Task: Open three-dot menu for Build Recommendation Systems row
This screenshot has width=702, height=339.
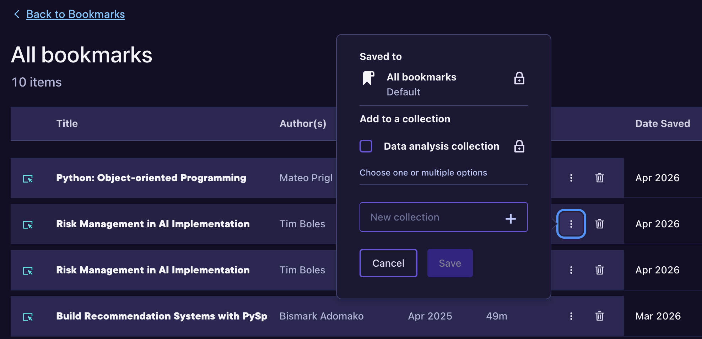Action: coord(571,316)
